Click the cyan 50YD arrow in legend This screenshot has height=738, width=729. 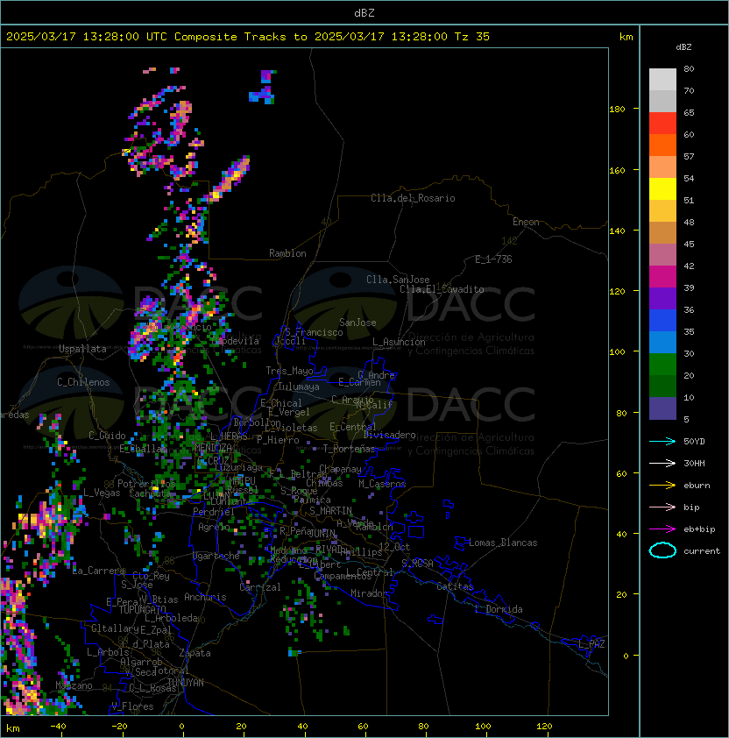[x=662, y=441]
